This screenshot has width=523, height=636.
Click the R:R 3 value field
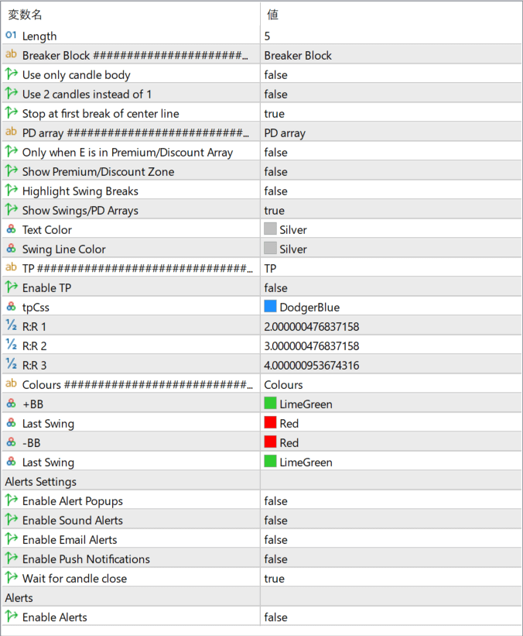coord(312,365)
